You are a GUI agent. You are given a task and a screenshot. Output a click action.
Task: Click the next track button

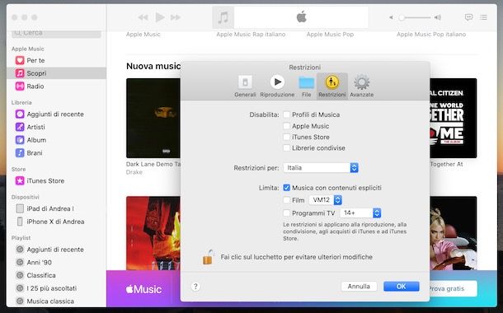click(176, 17)
